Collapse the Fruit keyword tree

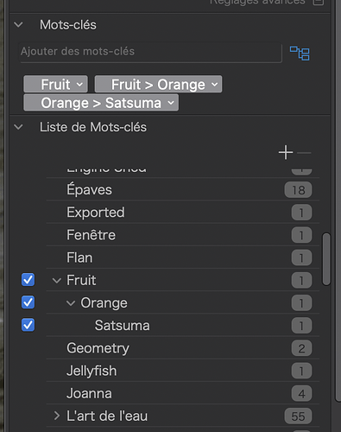coord(57,281)
